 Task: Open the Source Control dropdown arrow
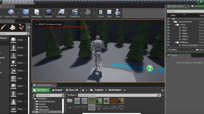click(18, 13)
